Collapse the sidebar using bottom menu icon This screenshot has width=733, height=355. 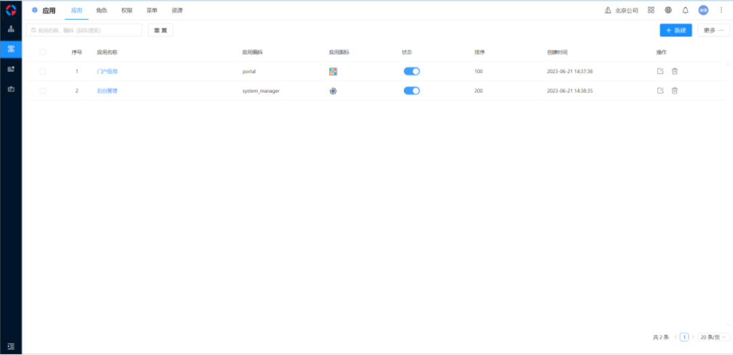tap(11, 346)
